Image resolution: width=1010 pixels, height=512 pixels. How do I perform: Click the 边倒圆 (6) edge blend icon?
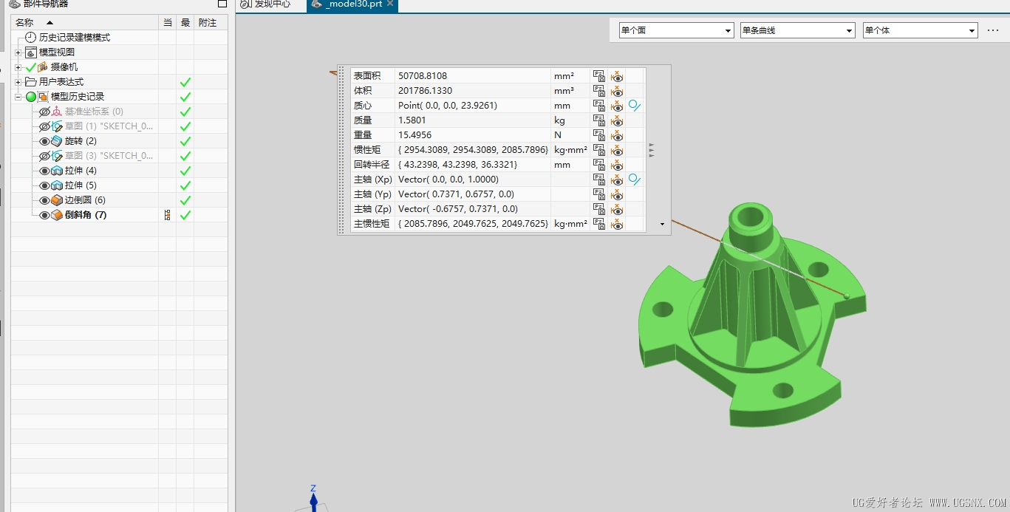(57, 200)
